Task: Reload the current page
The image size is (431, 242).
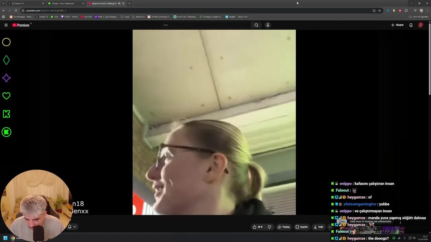Action: click(15, 10)
